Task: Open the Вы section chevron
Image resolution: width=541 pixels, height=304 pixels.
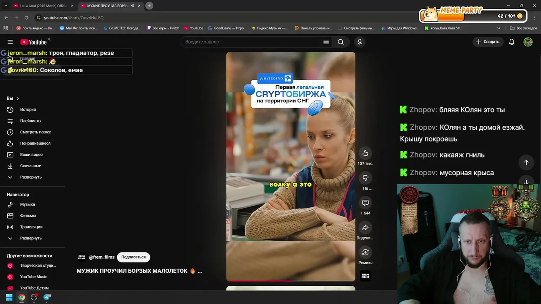Action: [17, 98]
